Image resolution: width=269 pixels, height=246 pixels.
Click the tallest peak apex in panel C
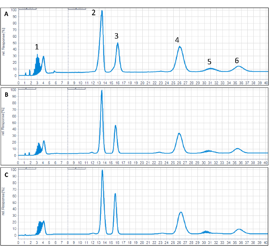pos(103,171)
